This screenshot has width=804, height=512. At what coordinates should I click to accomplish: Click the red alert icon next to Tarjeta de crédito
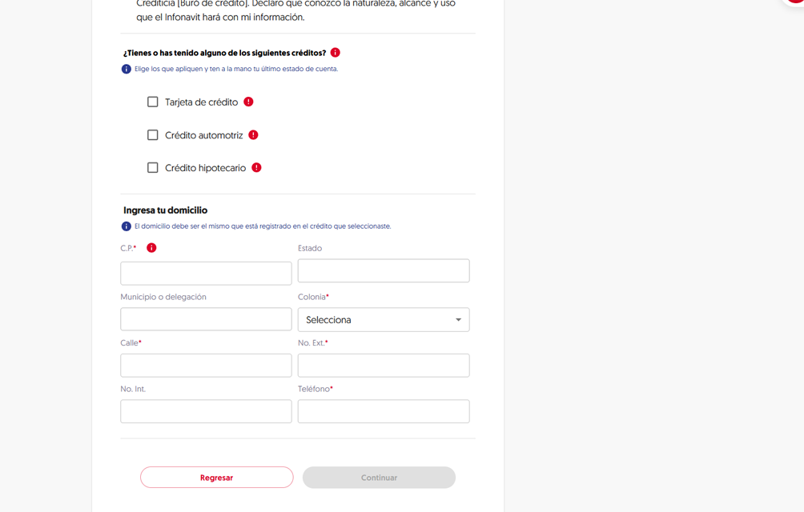click(248, 102)
